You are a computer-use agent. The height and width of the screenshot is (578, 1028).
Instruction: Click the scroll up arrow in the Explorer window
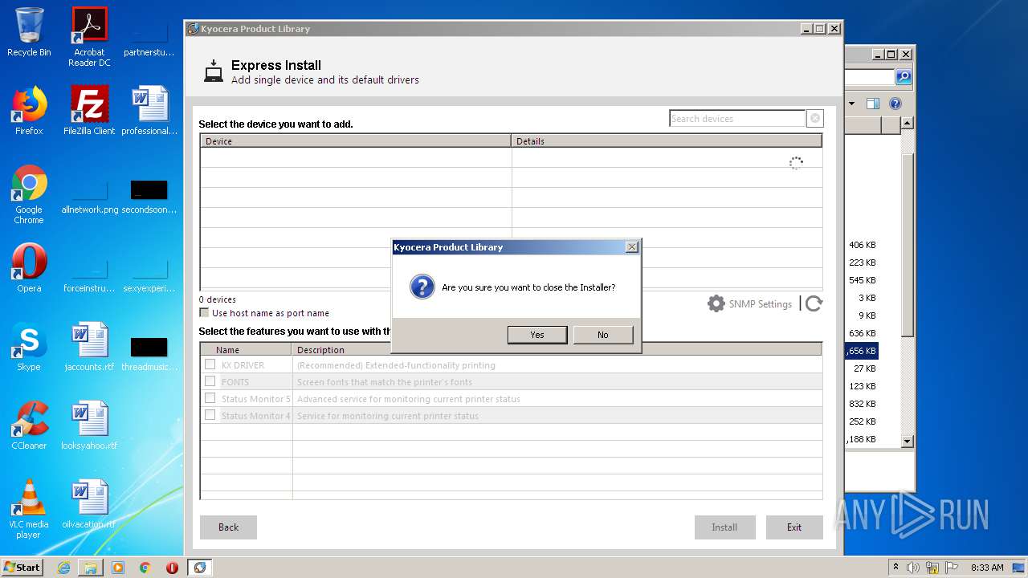pos(907,123)
